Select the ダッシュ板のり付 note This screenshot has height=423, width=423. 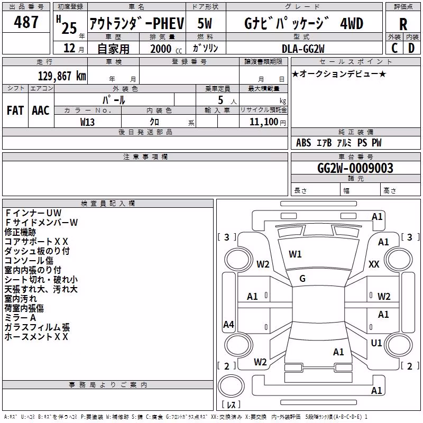pyautogui.click(x=37, y=251)
